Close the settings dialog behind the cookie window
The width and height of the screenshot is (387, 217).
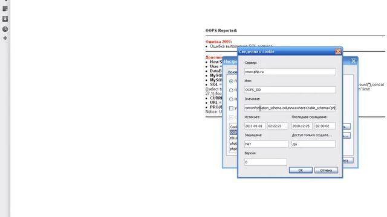(x=353, y=61)
